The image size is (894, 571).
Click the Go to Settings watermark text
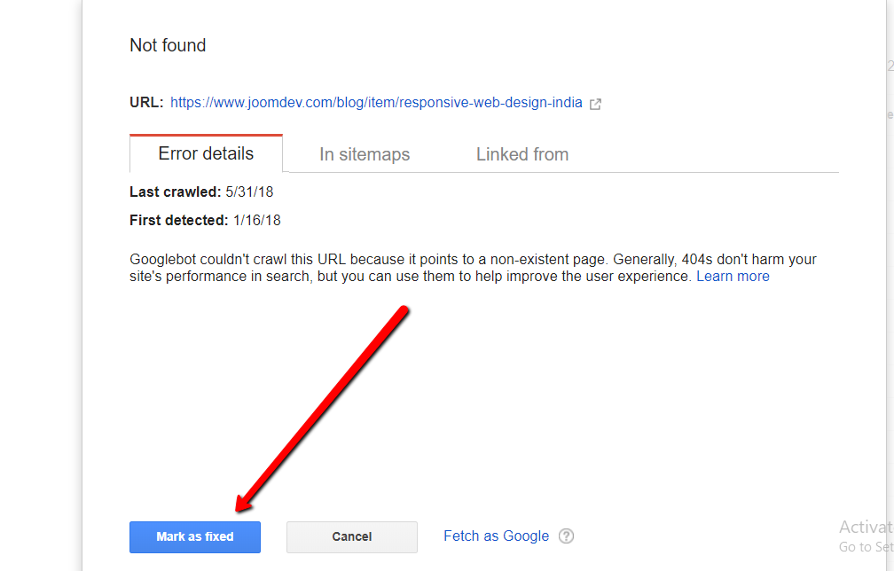tap(866, 547)
